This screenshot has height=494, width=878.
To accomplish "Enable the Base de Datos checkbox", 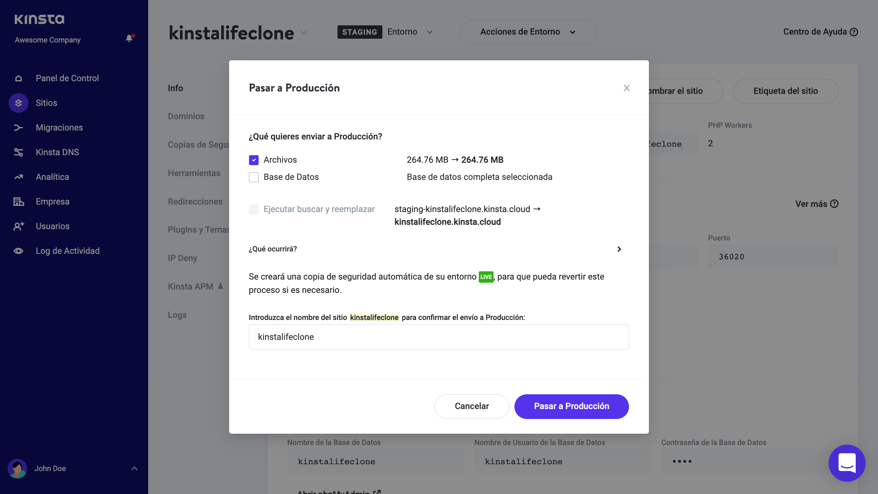I will coord(254,177).
